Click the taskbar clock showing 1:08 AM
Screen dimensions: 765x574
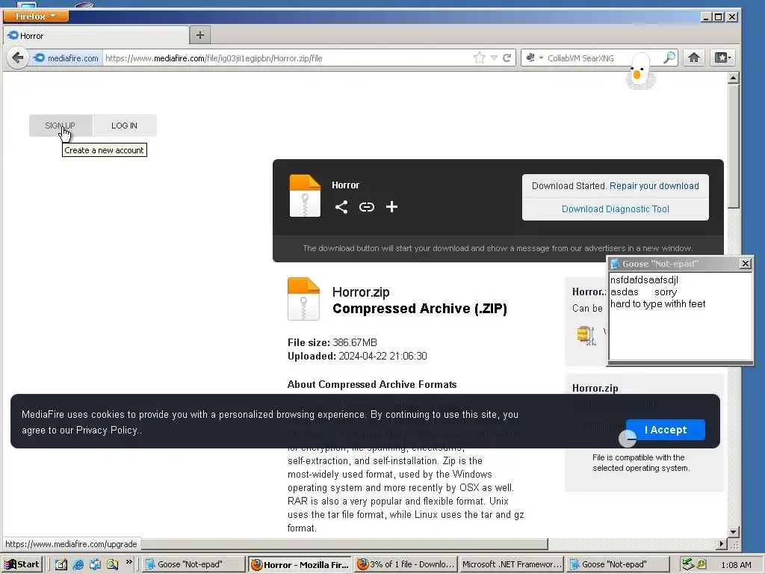pos(736,565)
